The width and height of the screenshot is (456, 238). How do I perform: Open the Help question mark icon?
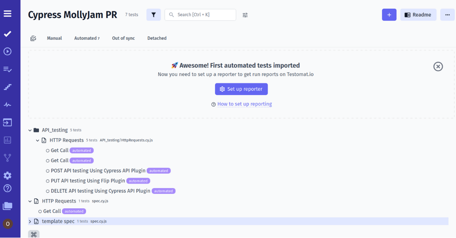[7, 188]
